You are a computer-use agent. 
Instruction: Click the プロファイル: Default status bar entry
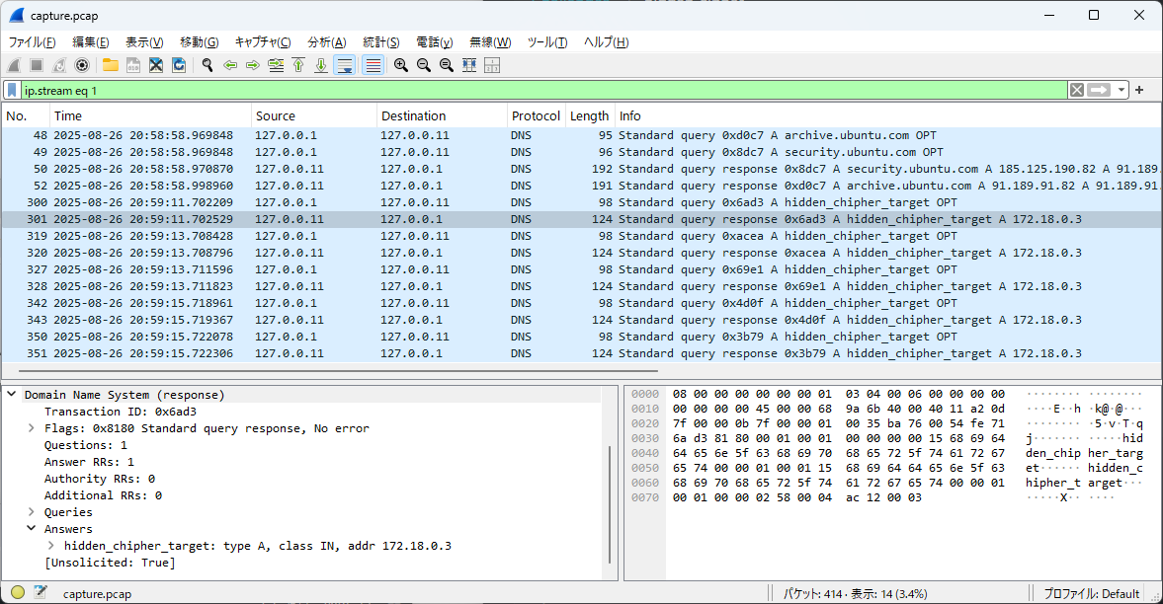tap(1091, 593)
